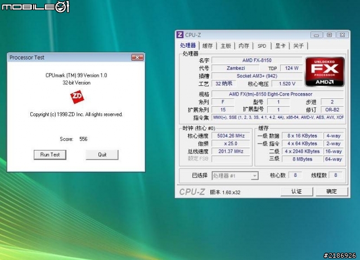The image size is (360, 260).
Task: Click L3 cache value 8 MBytes
Action: tap(302, 159)
